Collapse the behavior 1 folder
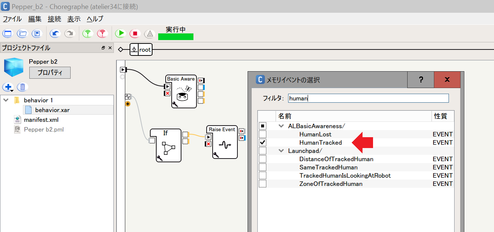Image resolution: width=494 pixels, height=232 pixels. click(6, 100)
